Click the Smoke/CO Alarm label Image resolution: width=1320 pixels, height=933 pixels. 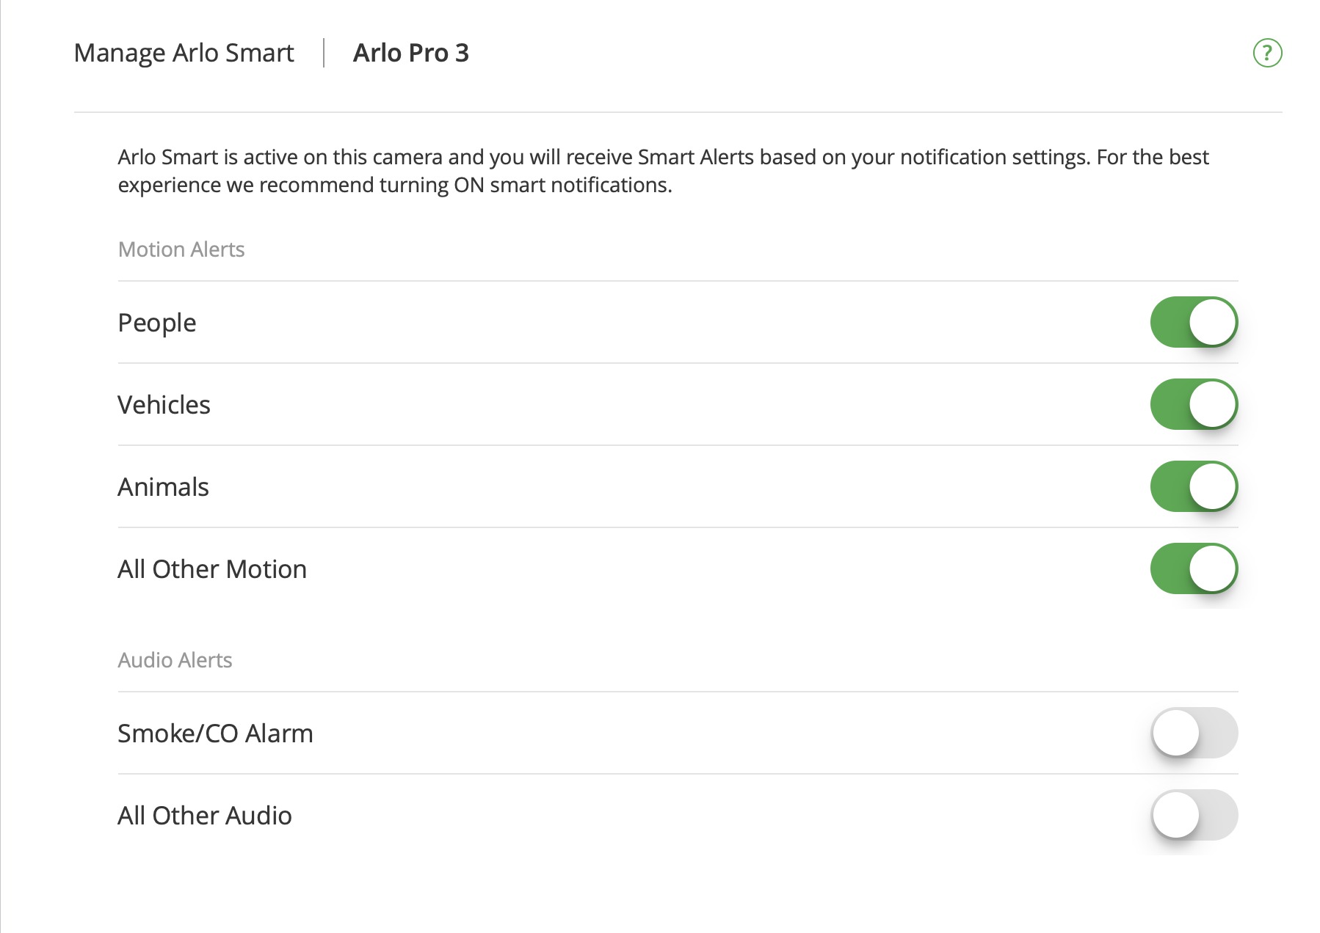click(x=215, y=733)
